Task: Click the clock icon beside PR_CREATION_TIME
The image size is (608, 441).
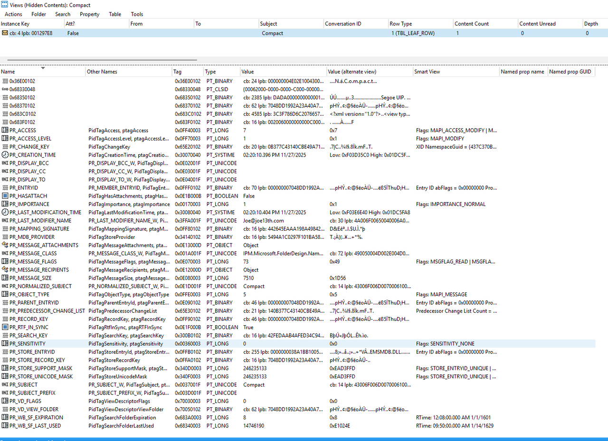Action: (5, 155)
